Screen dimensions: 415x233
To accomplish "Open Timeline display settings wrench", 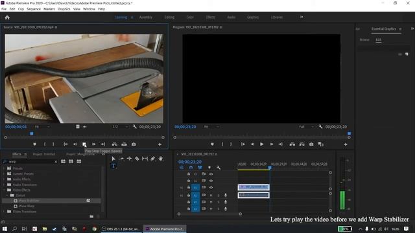I will point(219,168).
